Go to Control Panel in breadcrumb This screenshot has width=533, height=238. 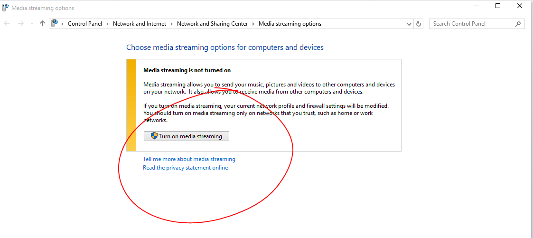(85, 24)
